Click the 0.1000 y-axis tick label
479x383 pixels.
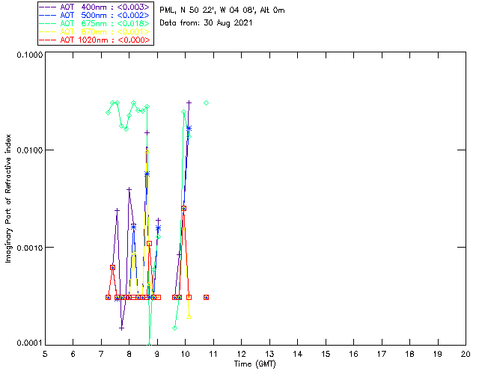[x=28, y=55]
